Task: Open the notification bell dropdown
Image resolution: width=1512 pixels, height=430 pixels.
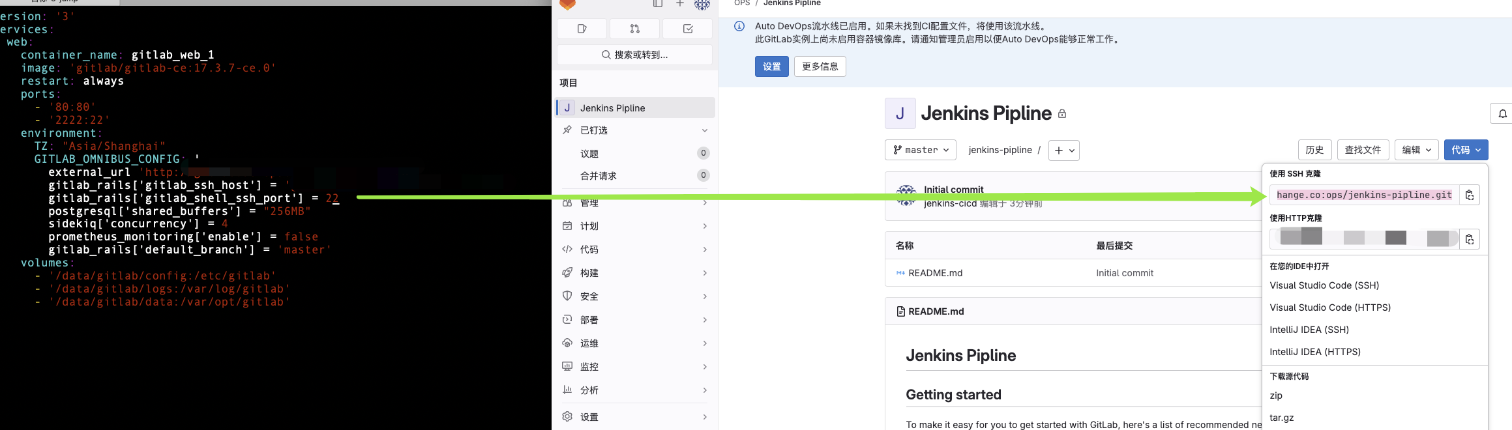Action: (1502, 113)
